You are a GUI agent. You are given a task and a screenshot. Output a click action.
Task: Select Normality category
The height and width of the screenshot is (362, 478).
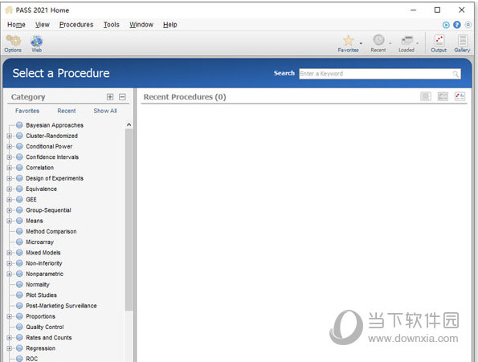click(38, 284)
